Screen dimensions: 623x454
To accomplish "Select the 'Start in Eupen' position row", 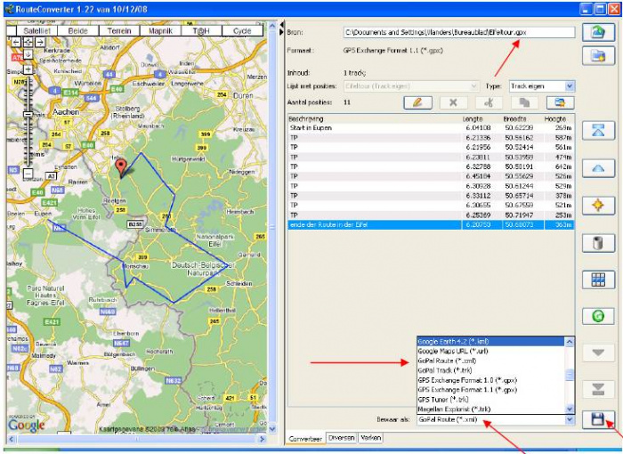I will tap(431, 128).
